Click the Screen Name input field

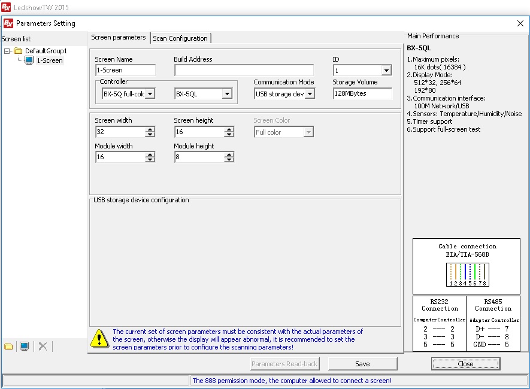(125, 70)
